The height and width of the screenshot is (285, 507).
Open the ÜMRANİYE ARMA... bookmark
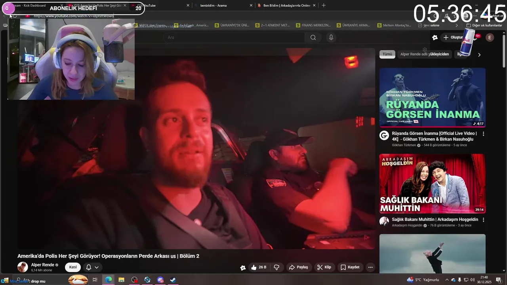pyautogui.click(x=353, y=25)
